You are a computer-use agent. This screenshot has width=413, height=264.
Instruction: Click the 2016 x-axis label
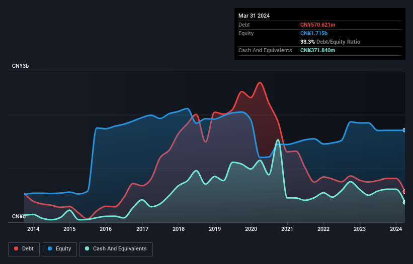[106, 229]
